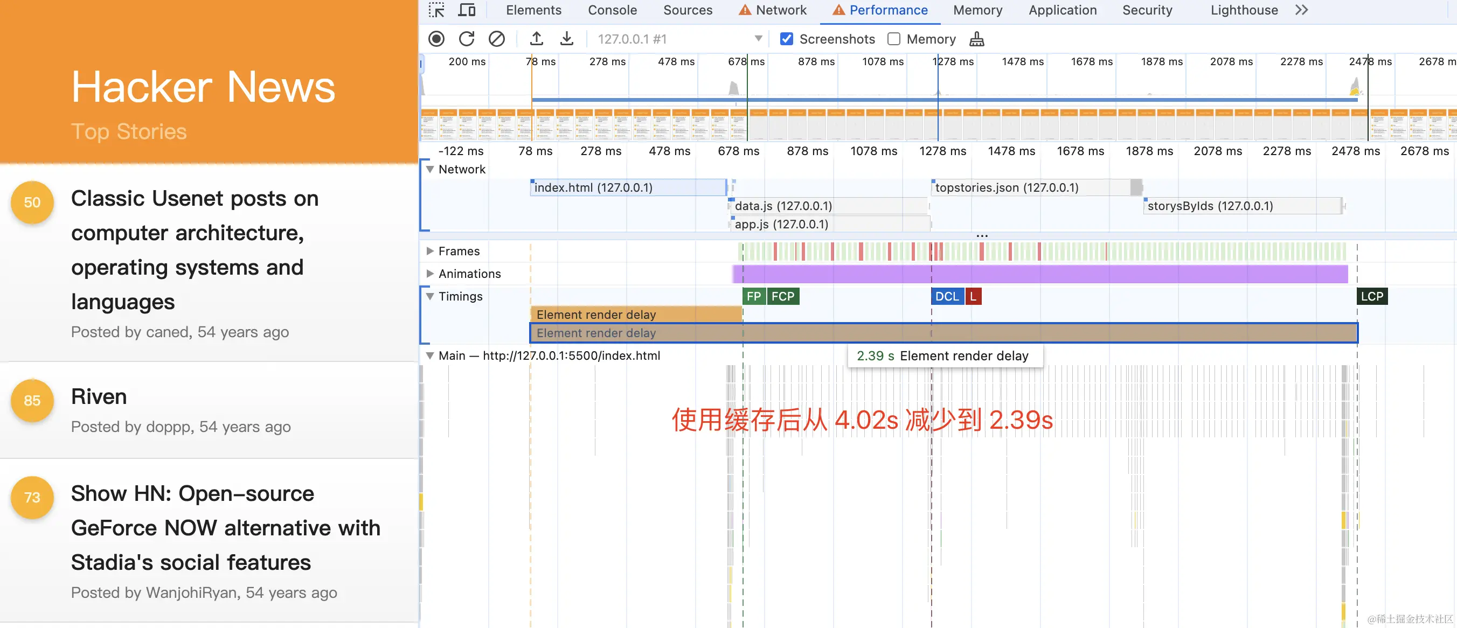The width and height of the screenshot is (1457, 628).
Task: Clear the performance recording
Action: pyautogui.click(x=497, y=39)
